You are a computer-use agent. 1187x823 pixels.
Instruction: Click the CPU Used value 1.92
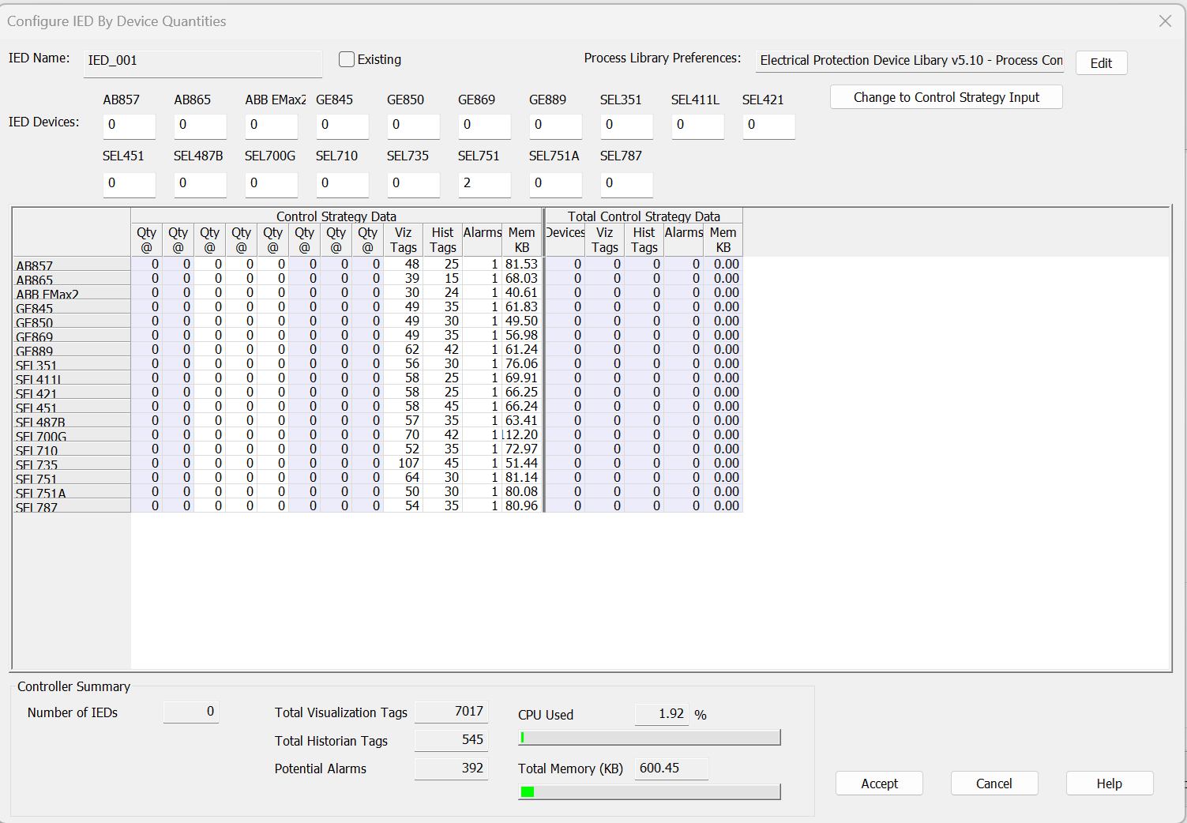coord(662,714)
